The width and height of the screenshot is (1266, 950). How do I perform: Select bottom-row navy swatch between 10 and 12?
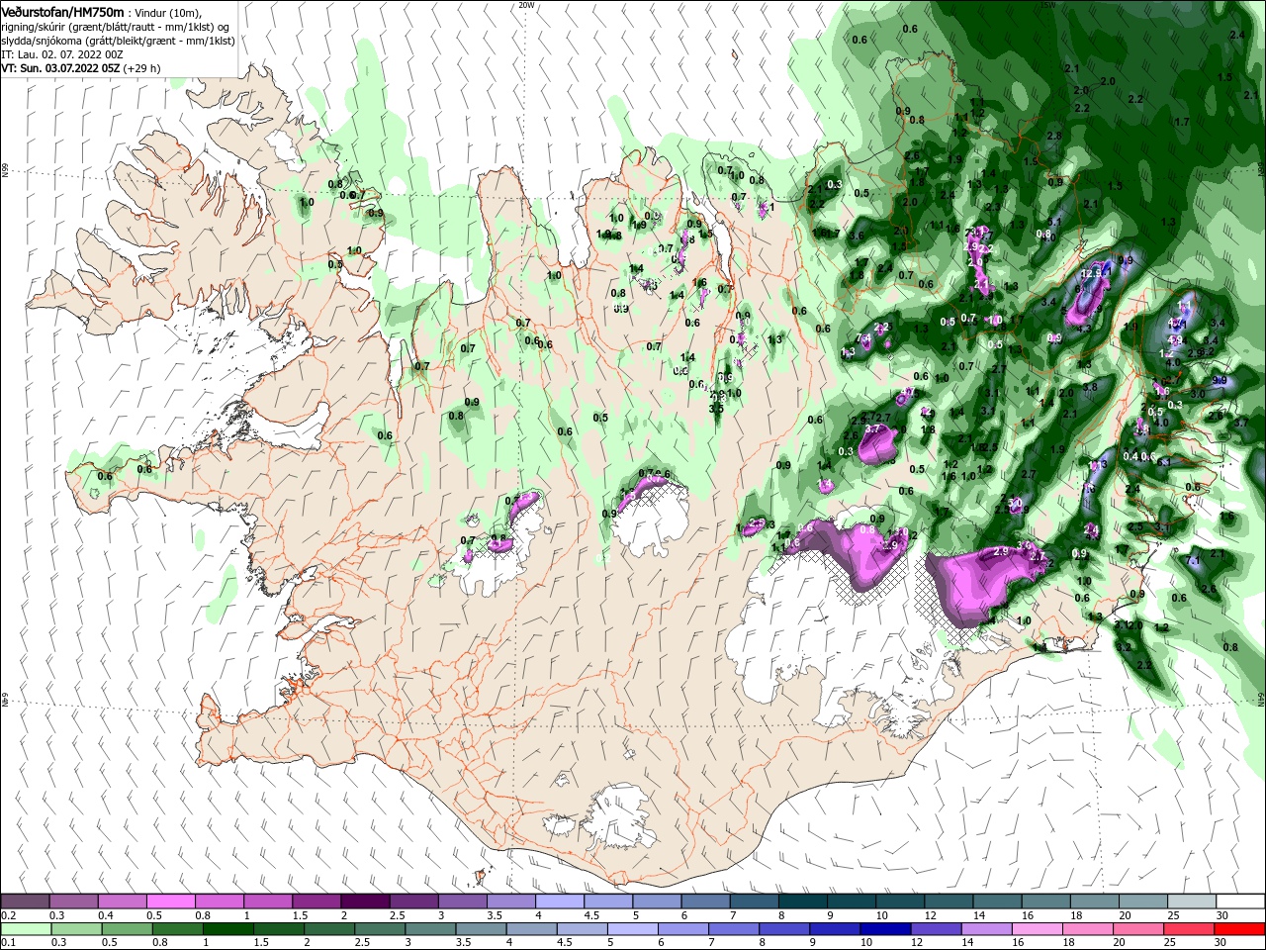886,929
